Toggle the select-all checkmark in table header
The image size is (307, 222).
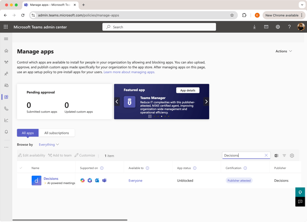[x=21, y=168]
